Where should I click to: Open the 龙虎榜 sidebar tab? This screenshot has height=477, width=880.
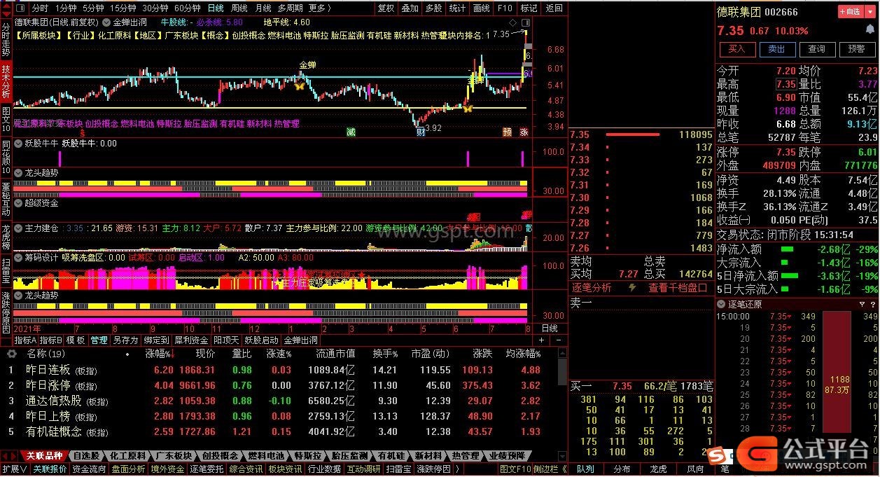(x=6, y=237)
